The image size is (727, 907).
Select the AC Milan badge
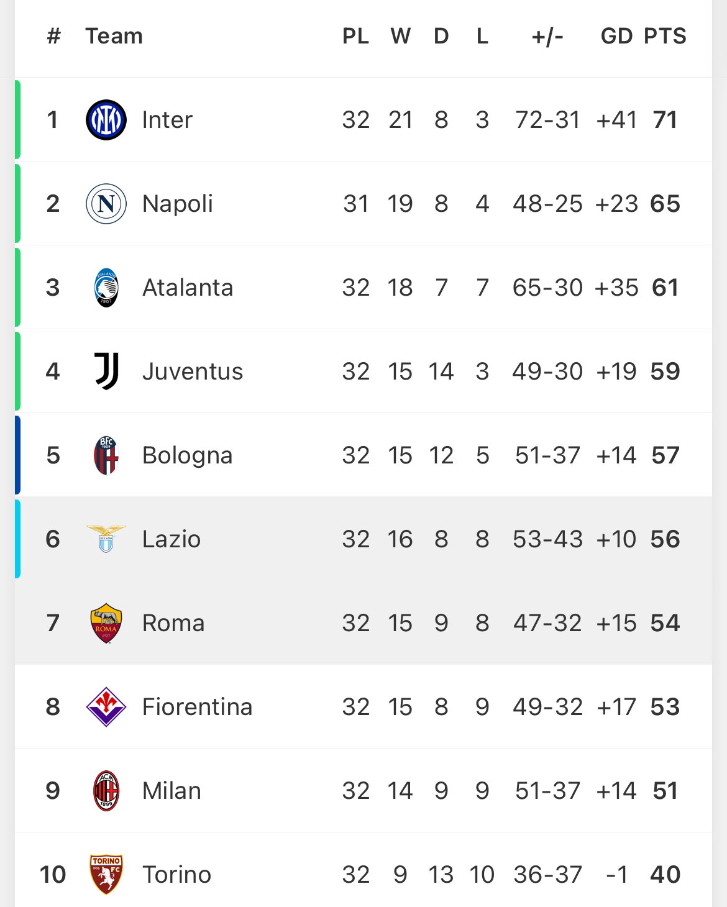106,791
